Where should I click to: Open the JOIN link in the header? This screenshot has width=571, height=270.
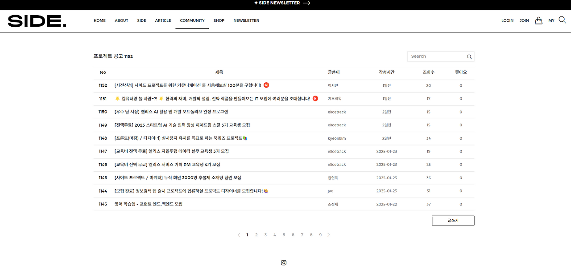(x=524, y=20)
